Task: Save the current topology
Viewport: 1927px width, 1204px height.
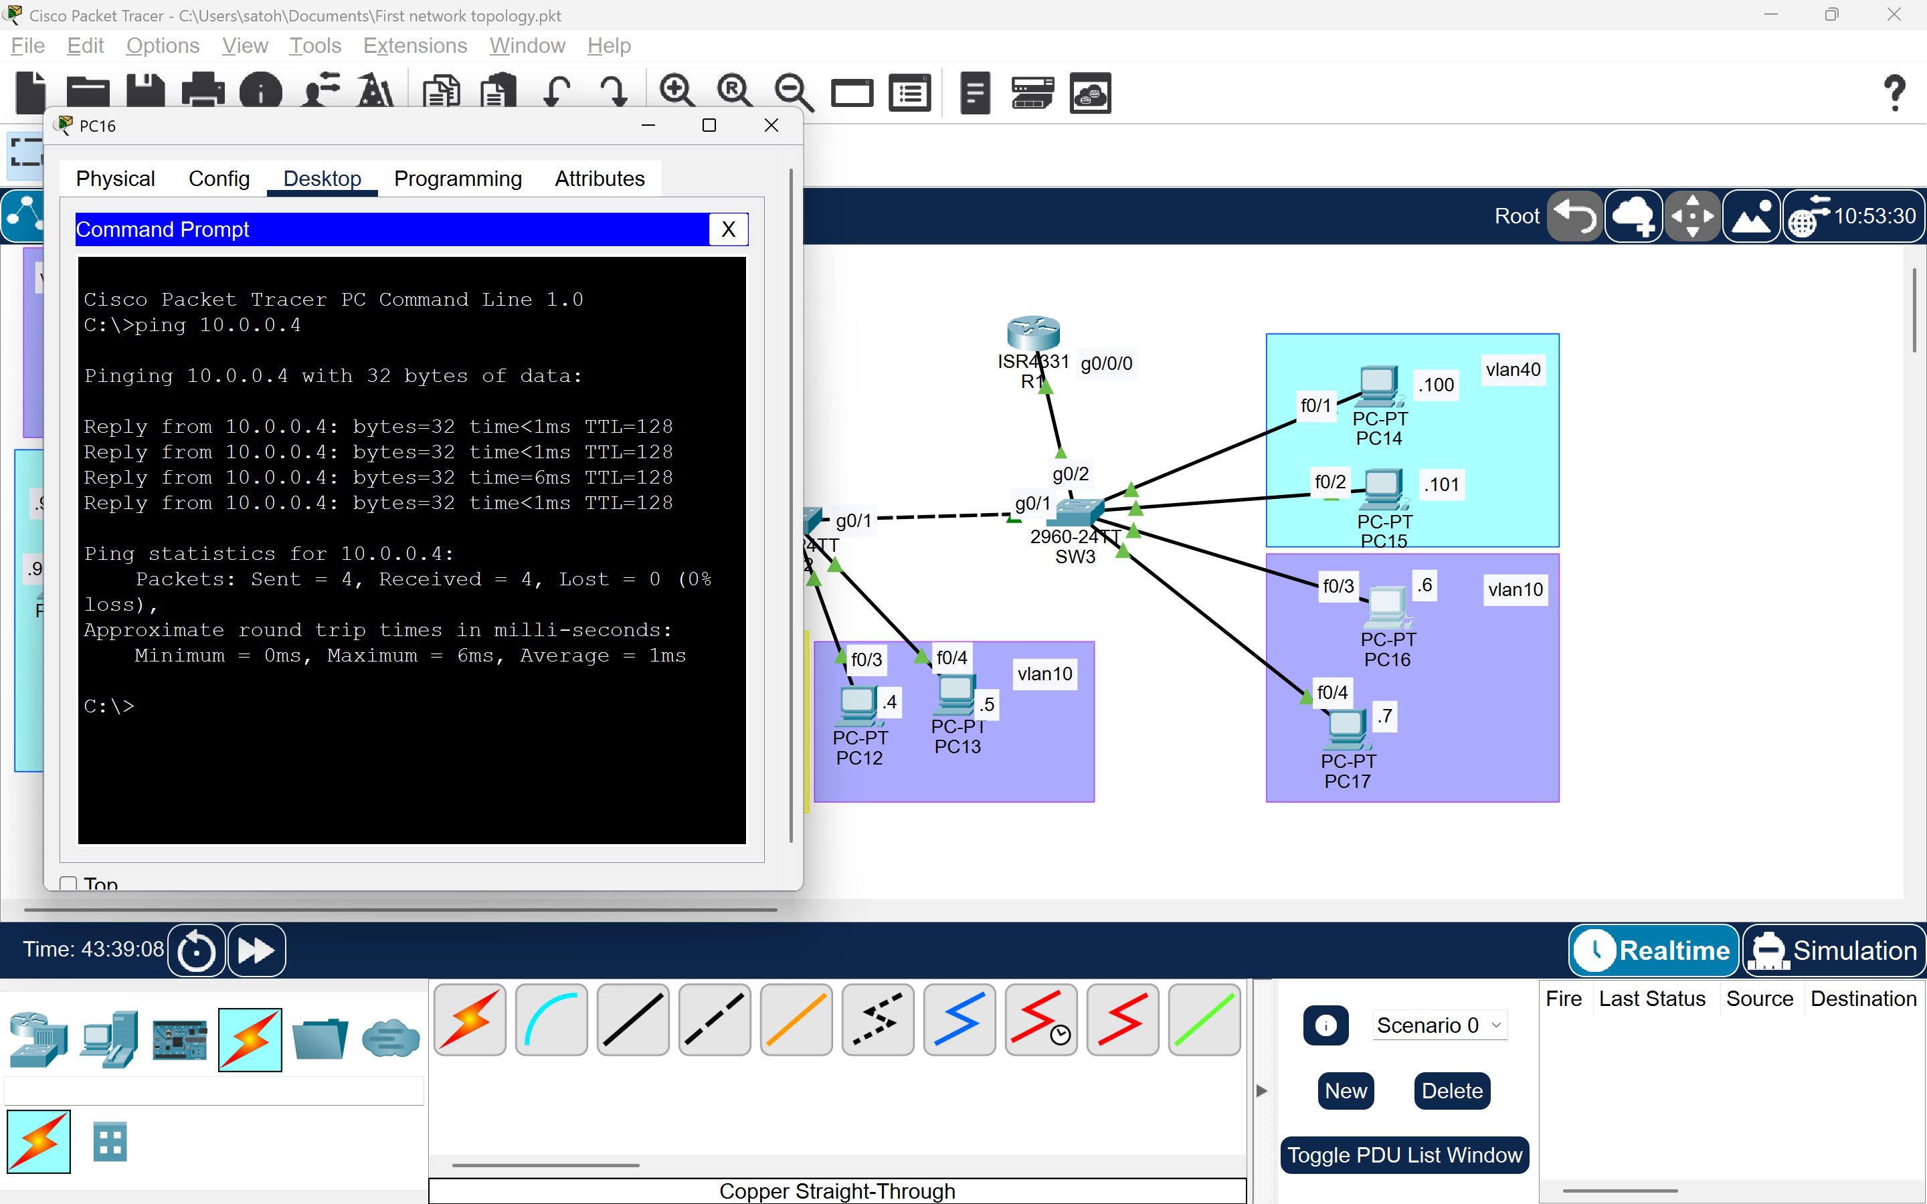Action: click(145, 92)
